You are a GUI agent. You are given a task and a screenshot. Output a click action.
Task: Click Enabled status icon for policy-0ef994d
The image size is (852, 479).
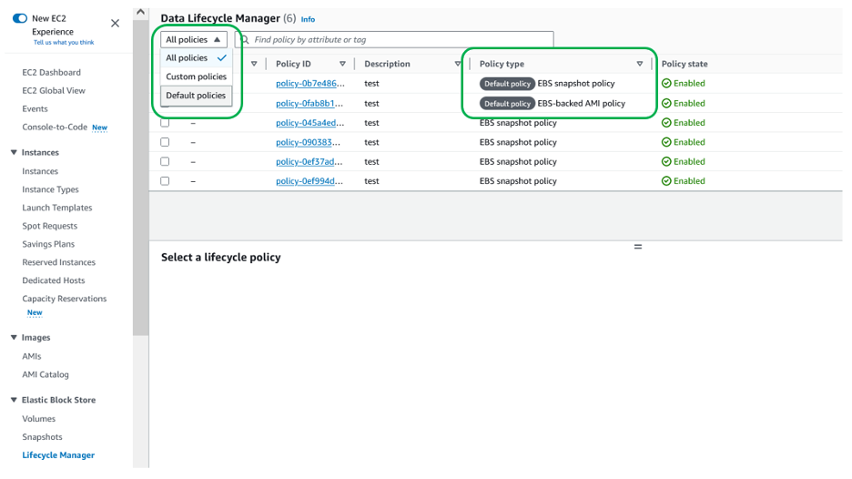666,181
